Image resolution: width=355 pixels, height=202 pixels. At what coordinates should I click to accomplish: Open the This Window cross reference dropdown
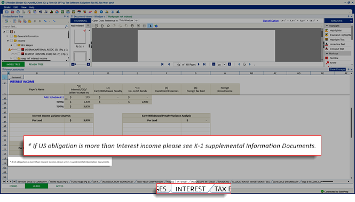coord(136,21)
